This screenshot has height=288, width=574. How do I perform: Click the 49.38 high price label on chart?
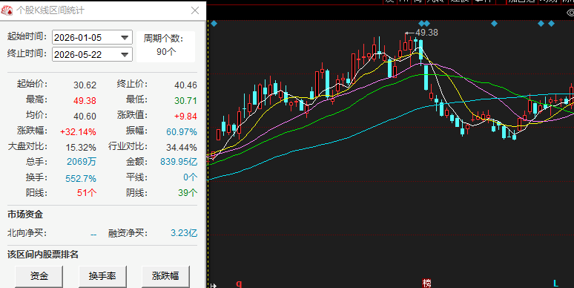[426, 33]
